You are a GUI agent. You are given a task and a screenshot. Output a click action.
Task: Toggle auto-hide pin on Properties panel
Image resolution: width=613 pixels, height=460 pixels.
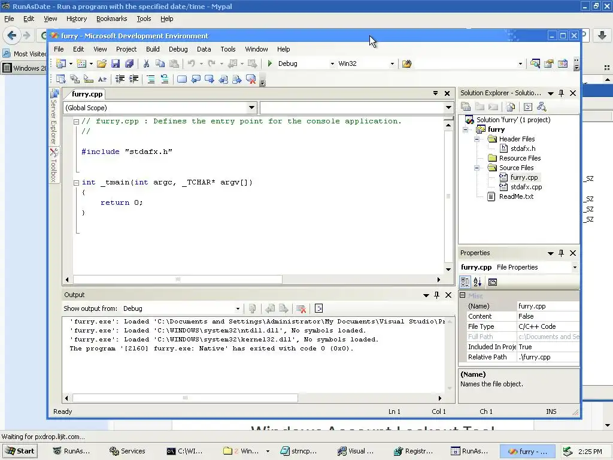(562, 253)
